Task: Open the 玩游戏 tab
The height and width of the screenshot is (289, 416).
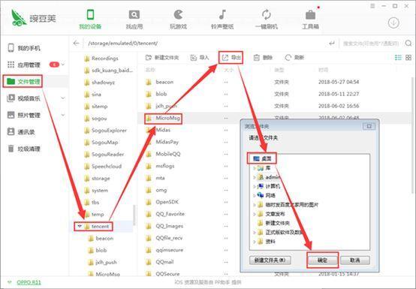Action: (178, 19)
